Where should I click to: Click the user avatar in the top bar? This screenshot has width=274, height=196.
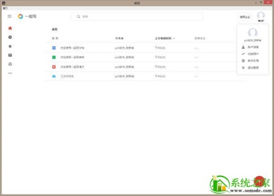(x=261, y=15)
